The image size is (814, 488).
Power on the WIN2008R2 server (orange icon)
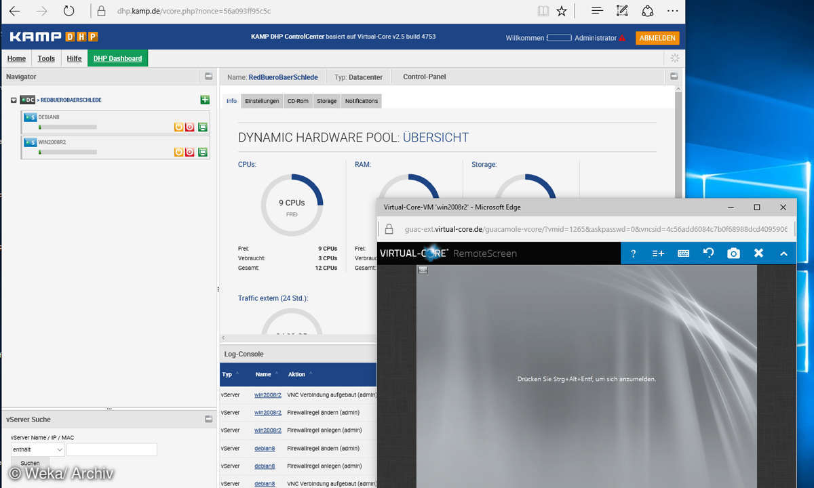click(179, 152)
